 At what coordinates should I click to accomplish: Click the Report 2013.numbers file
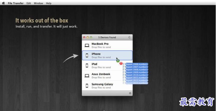tap(137, 83)
